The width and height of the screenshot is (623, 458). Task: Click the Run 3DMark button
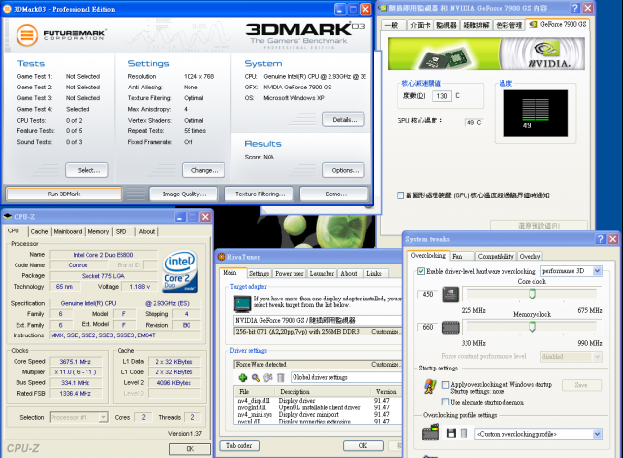(x=64, y=194)
